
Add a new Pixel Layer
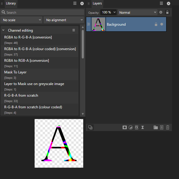(x=162, y=127)
